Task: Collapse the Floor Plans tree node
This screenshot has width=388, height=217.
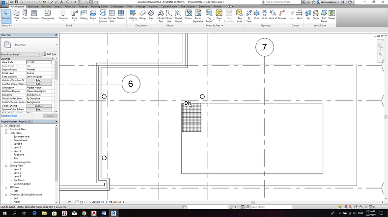Action: [x=6, y=133]
